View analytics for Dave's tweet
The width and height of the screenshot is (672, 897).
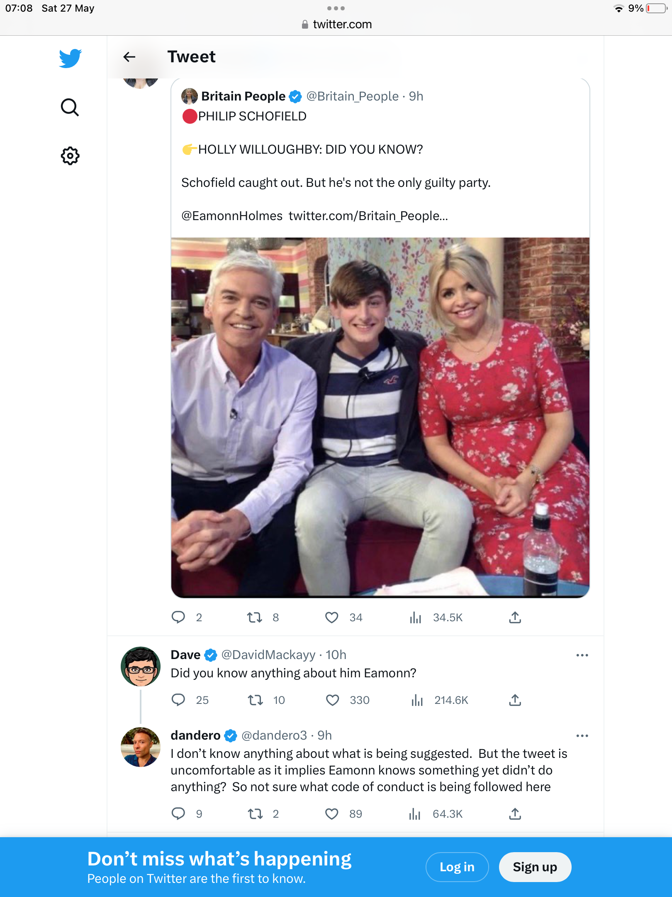coord(417,700)
